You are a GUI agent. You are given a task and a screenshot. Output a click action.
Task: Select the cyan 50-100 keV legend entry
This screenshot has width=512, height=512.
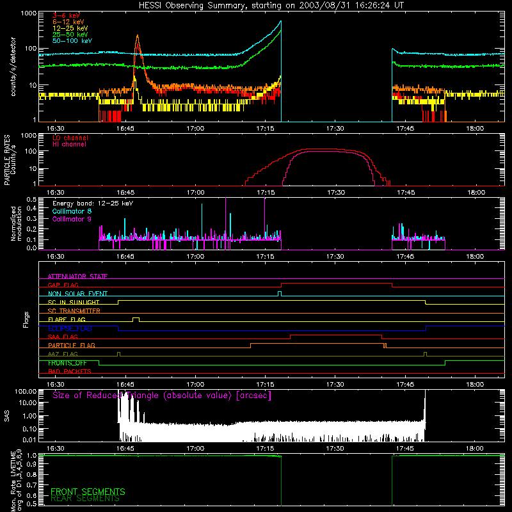(x=72, y=41)
